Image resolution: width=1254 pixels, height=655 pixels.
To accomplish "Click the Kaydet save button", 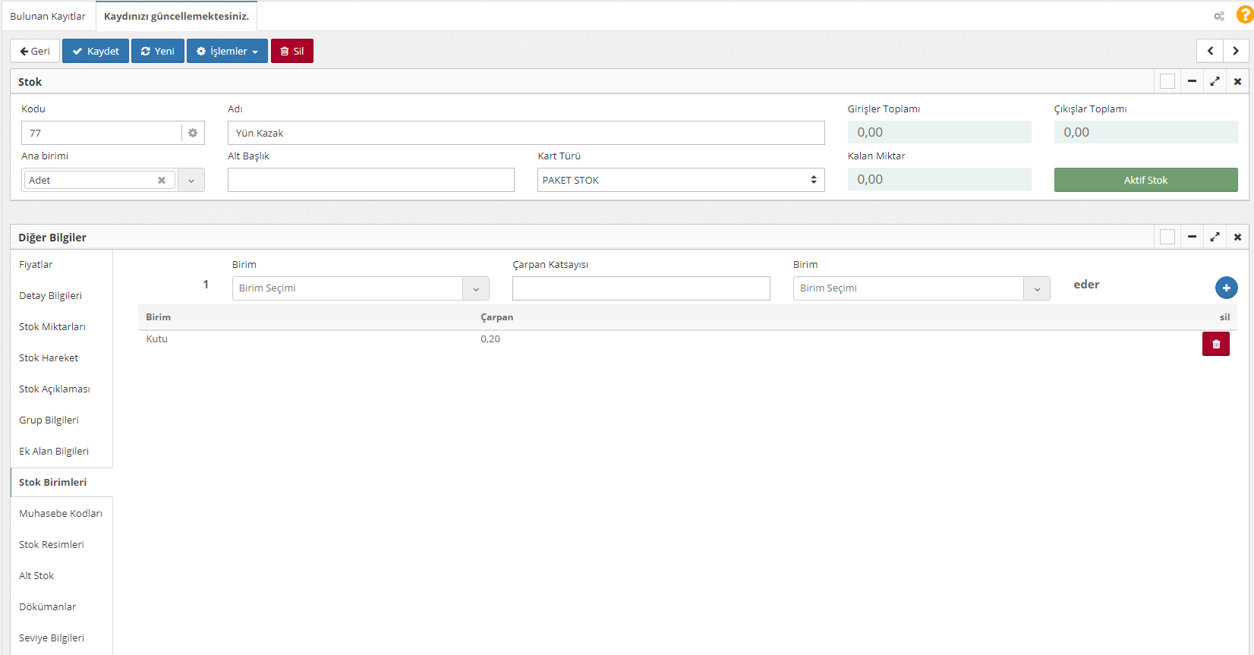I will click(x=96, y=51).
